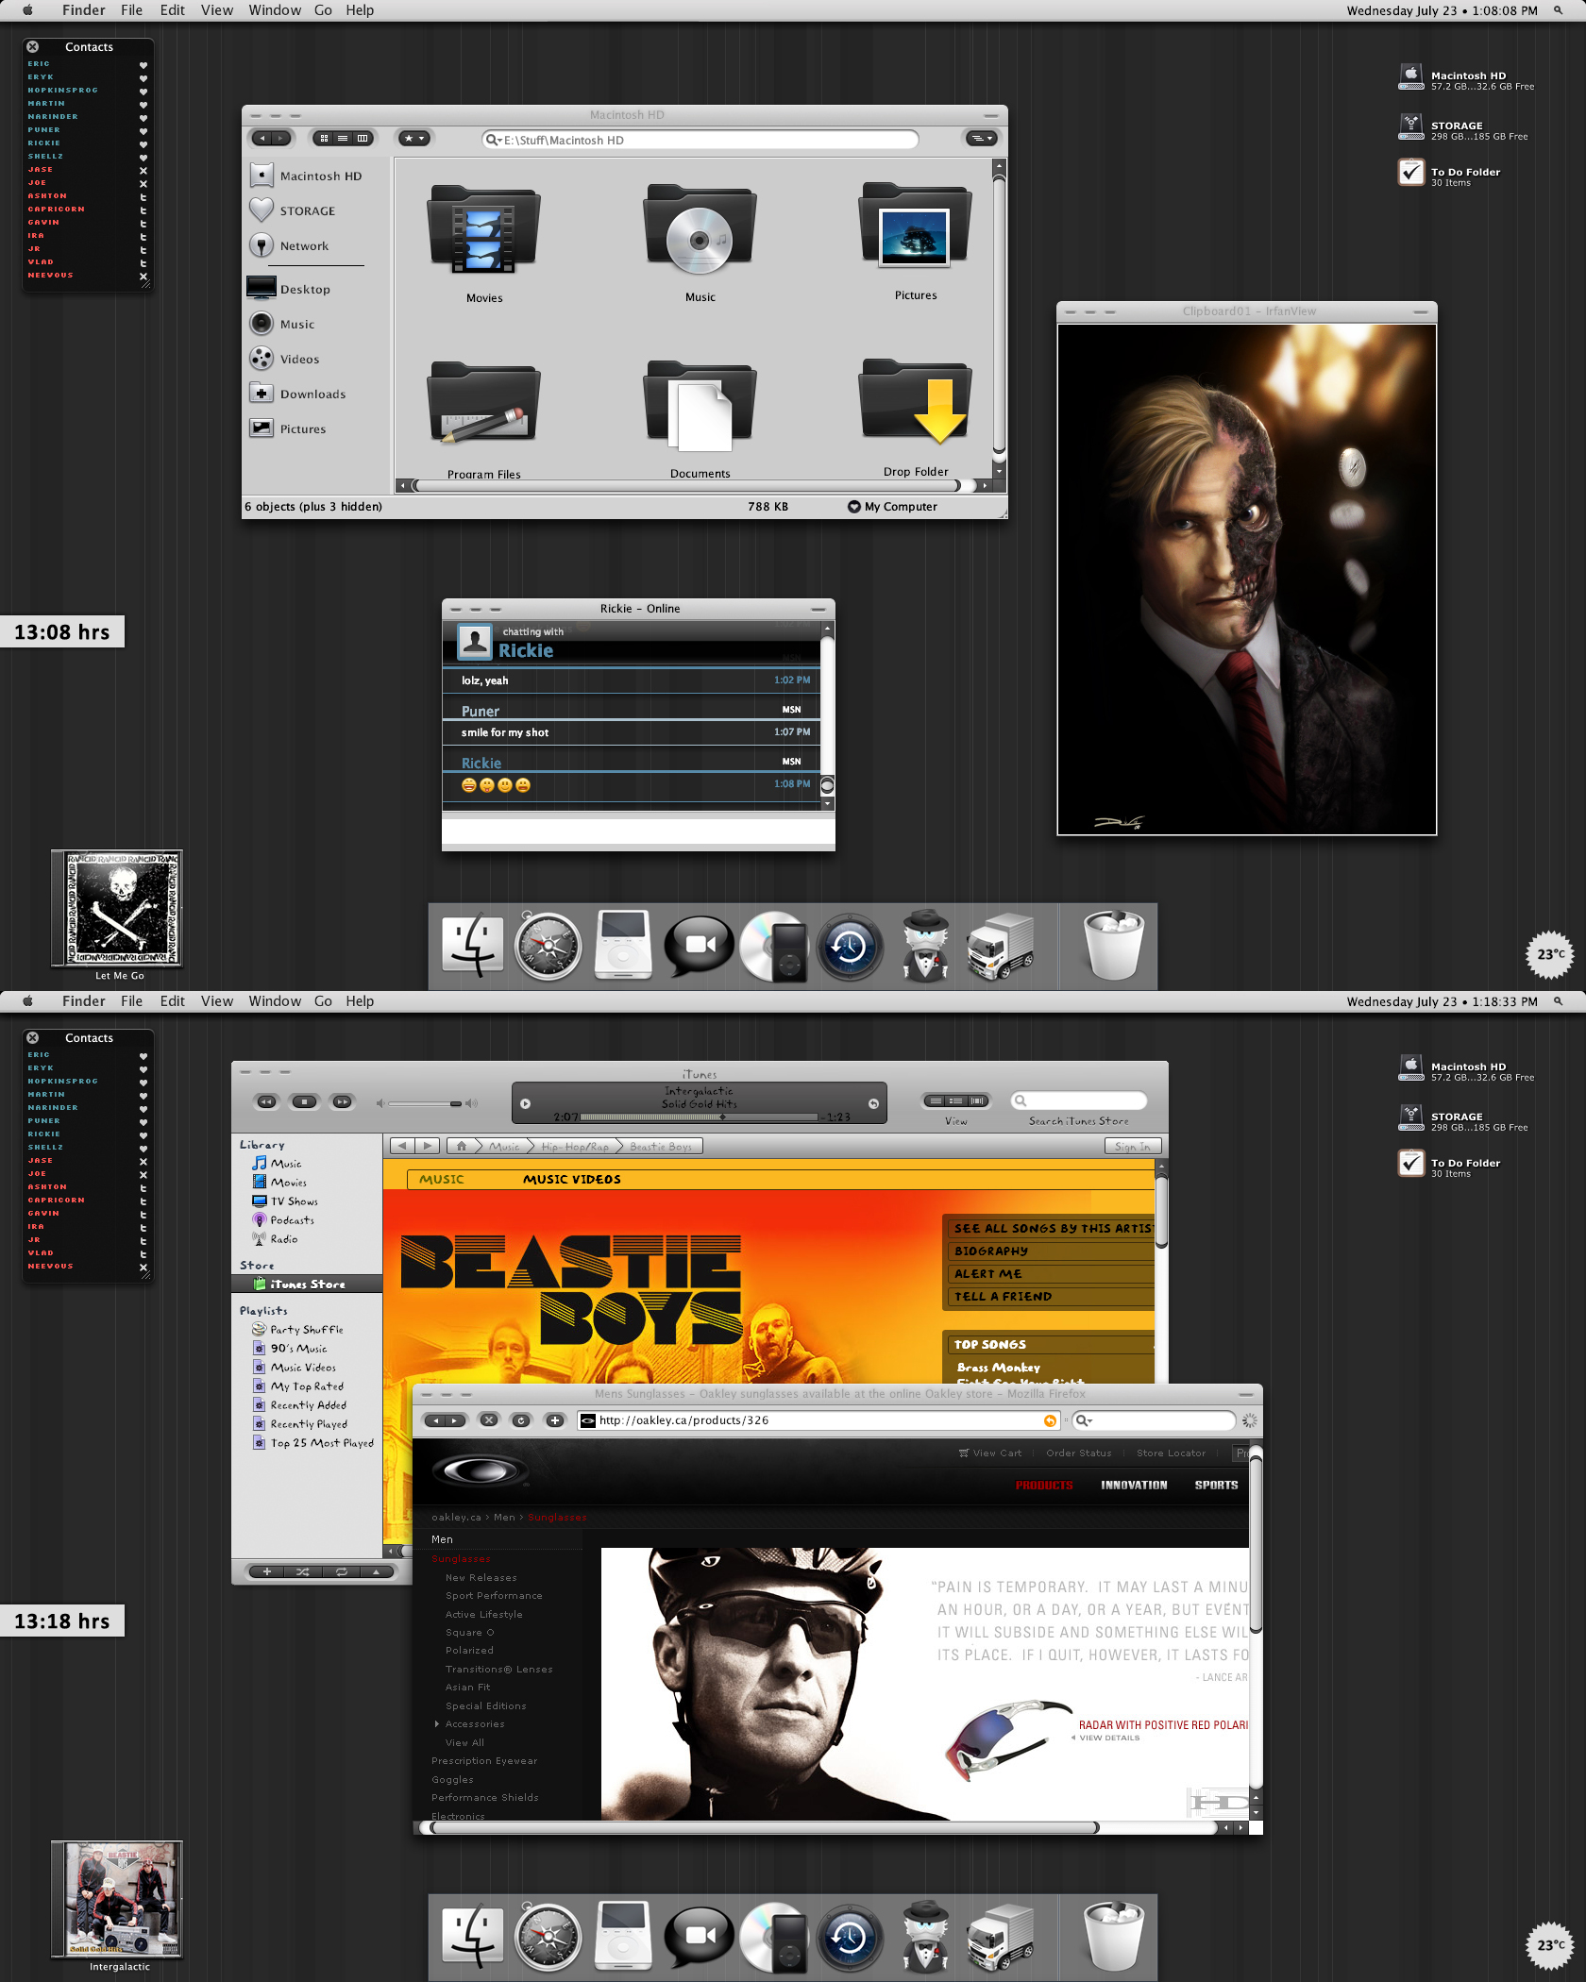
Task: Click the back arrow in Macintosh HD toolbar
Action: coord(262,139)
